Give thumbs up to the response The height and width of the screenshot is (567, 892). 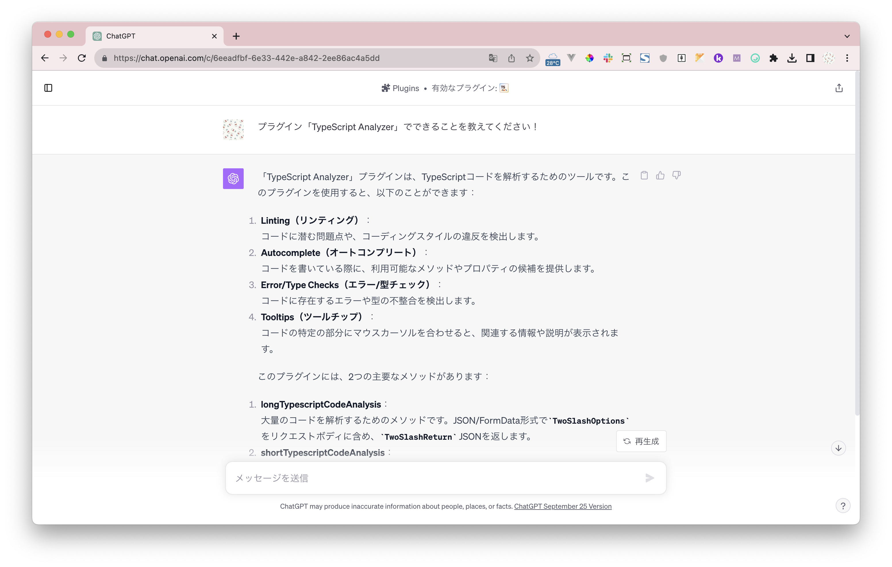pyautogui.click(x=660, y=176)
